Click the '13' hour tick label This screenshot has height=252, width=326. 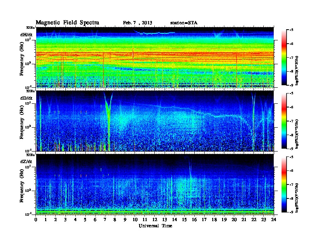[x=165, y=219]
